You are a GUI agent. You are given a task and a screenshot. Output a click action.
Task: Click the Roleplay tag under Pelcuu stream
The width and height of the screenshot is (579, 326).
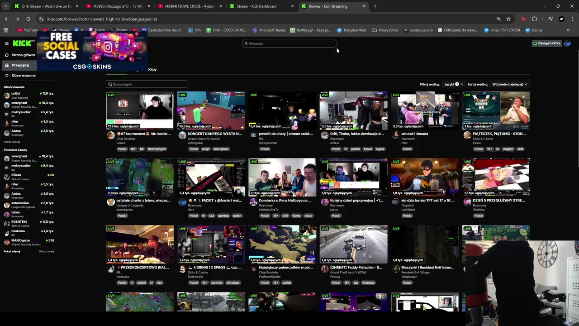(x=368, y=283)
